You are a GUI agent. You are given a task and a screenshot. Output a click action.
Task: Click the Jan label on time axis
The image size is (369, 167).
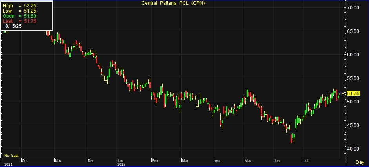120,161
